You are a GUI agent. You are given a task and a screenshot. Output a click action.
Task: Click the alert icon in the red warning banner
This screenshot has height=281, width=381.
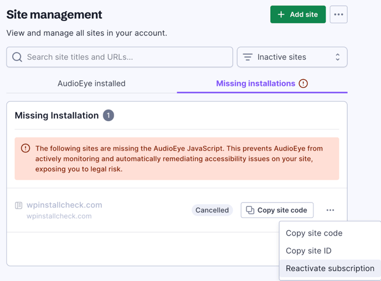coord(25,148)
